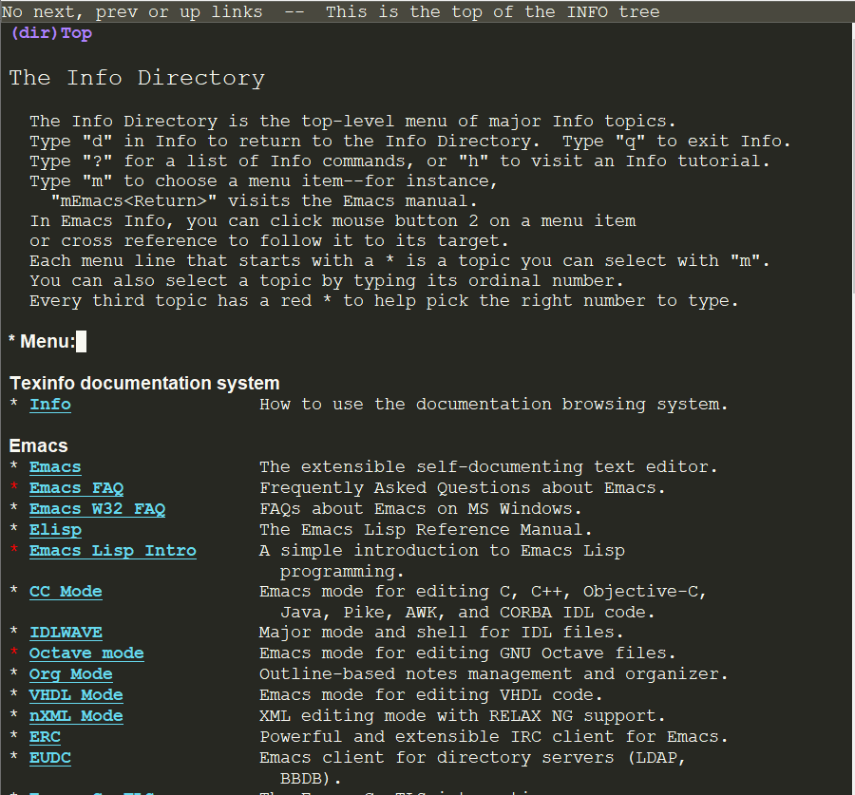Open the IDLWAVE mode entry

(x=66, y=632)
